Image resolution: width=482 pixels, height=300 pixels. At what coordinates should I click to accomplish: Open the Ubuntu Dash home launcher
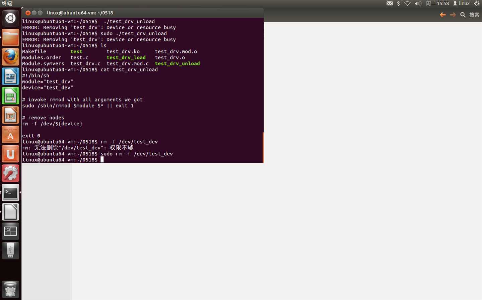click(x=10, y=18)
